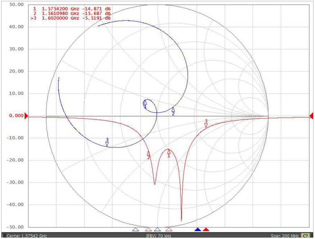Select the solid red triangle on bottom axis
315x239 pixels.
[x=206, y=230]
